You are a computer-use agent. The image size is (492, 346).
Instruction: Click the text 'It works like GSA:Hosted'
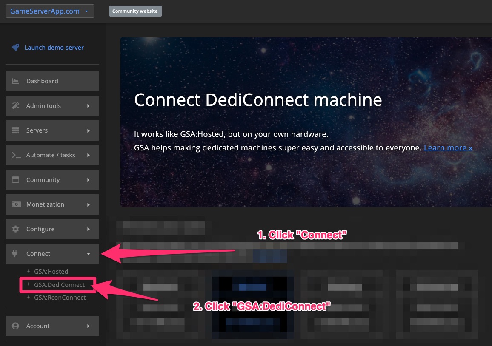pyautogui.click(x=179, y=134)
